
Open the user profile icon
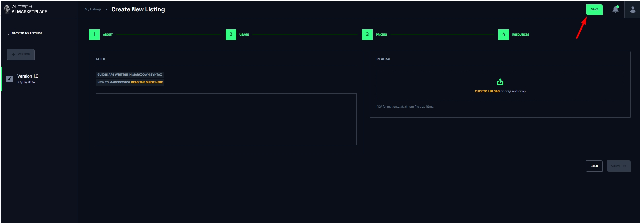coord(633,9)
